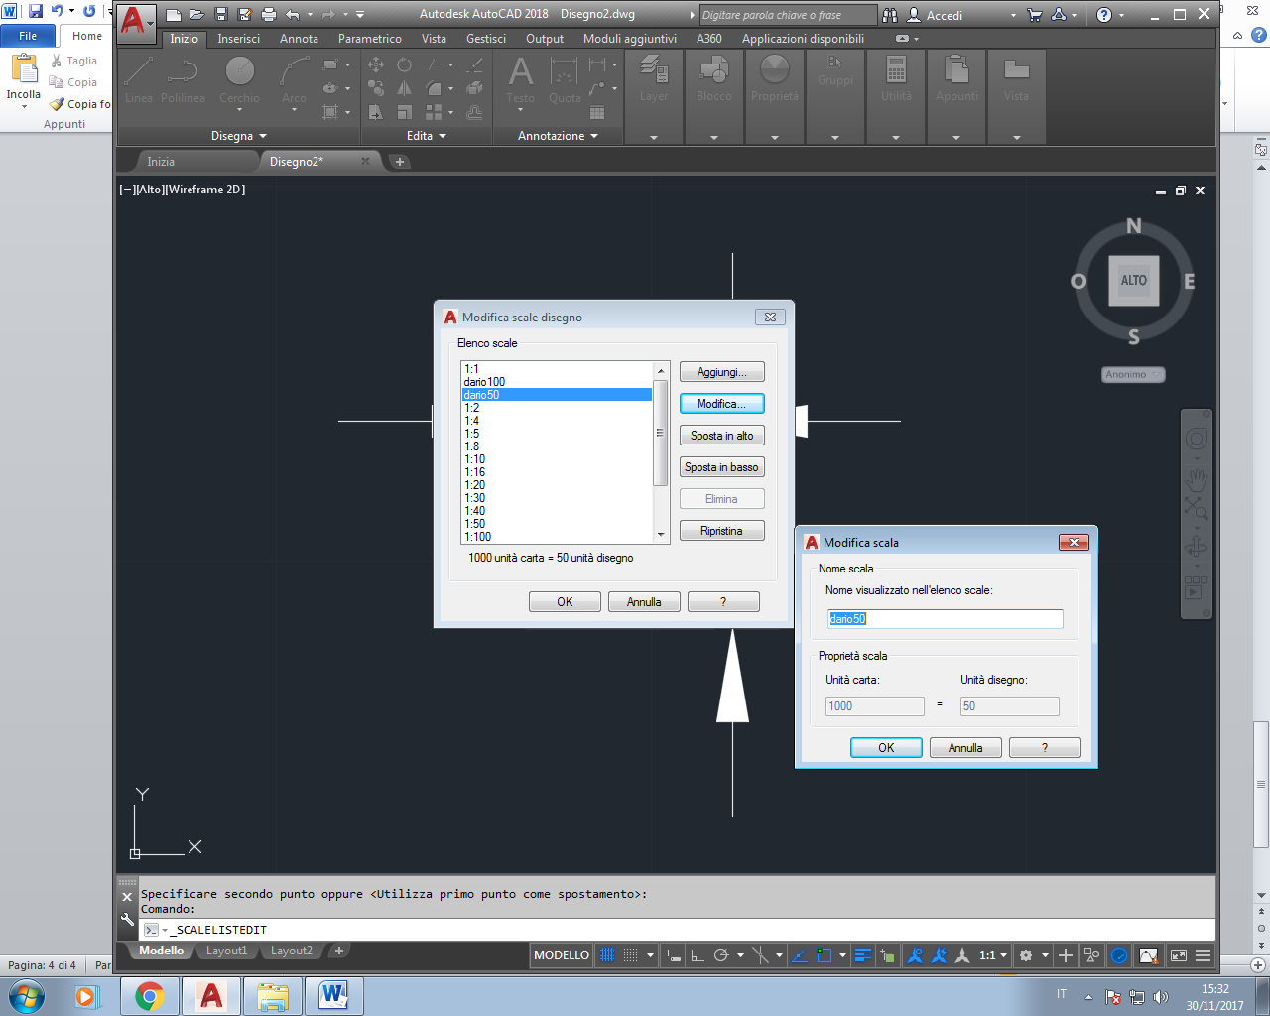Screen dimensions: 1270x1016
Task: Switch to the Inserisci ribbon tab
Action: tap(238, 39)
